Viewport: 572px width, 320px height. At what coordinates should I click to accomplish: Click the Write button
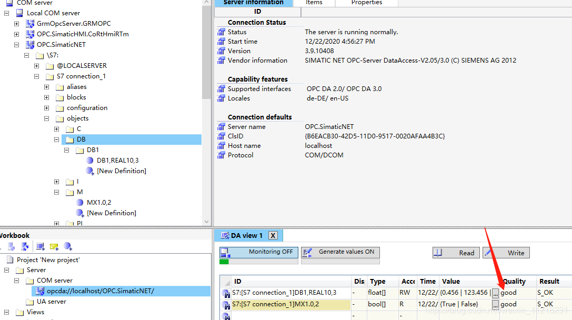point(506,253)
